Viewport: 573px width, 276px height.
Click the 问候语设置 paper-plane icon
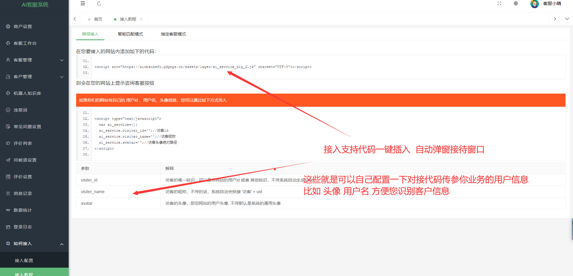tap(8, 160)
